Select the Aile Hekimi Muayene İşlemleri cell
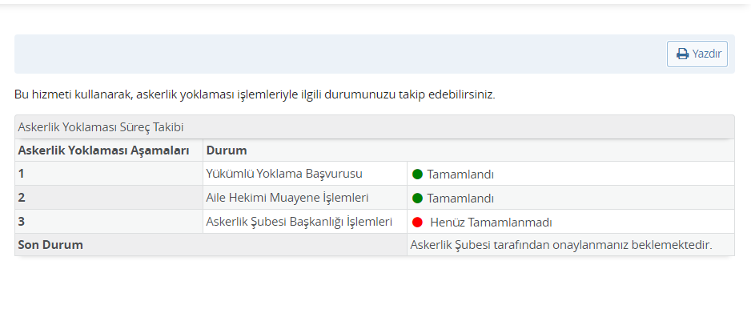 coord(305,198)
